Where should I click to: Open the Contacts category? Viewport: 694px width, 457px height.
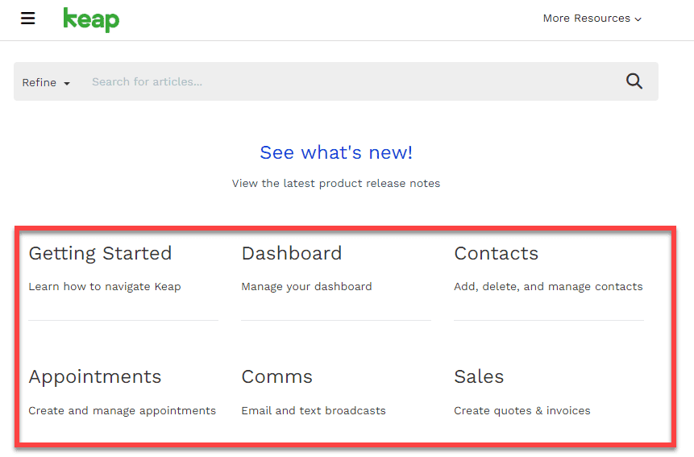coord(497,254)
